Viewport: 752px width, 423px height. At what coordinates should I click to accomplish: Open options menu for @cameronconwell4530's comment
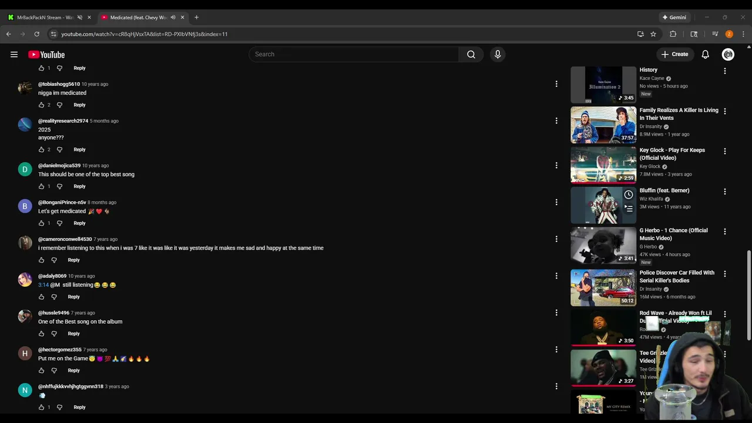[x=556, y=239]
